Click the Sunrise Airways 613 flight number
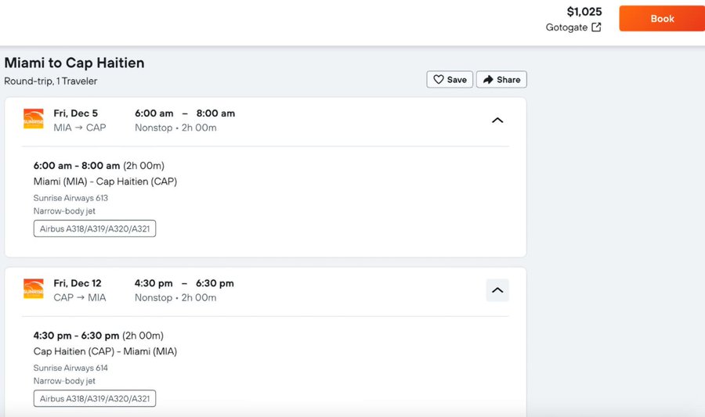The image size is (705, 417). click(x=70, y=198)
